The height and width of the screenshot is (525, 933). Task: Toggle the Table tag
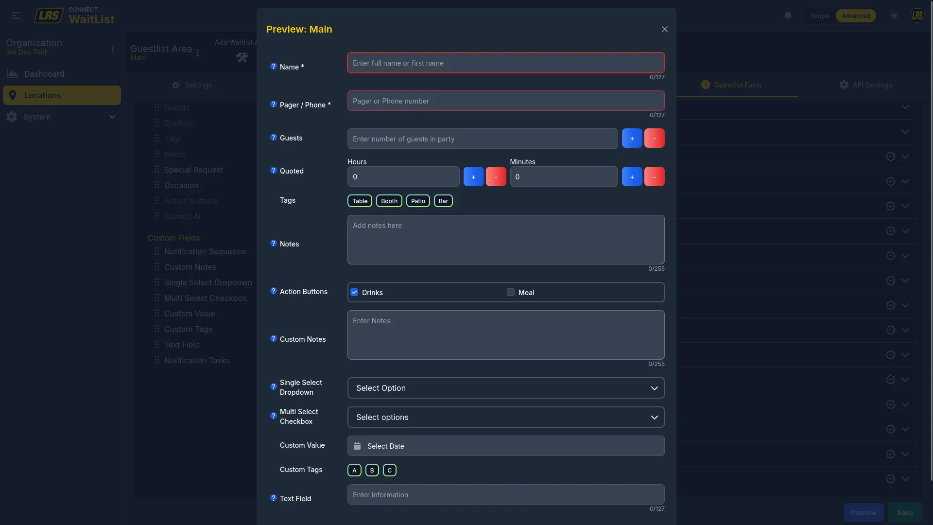[360, 201]
